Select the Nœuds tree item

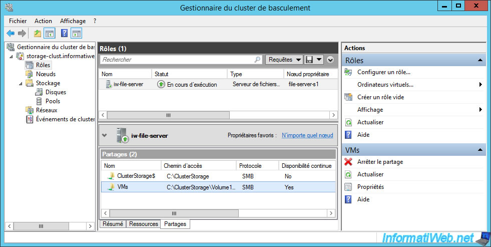[x=46, y=74]
